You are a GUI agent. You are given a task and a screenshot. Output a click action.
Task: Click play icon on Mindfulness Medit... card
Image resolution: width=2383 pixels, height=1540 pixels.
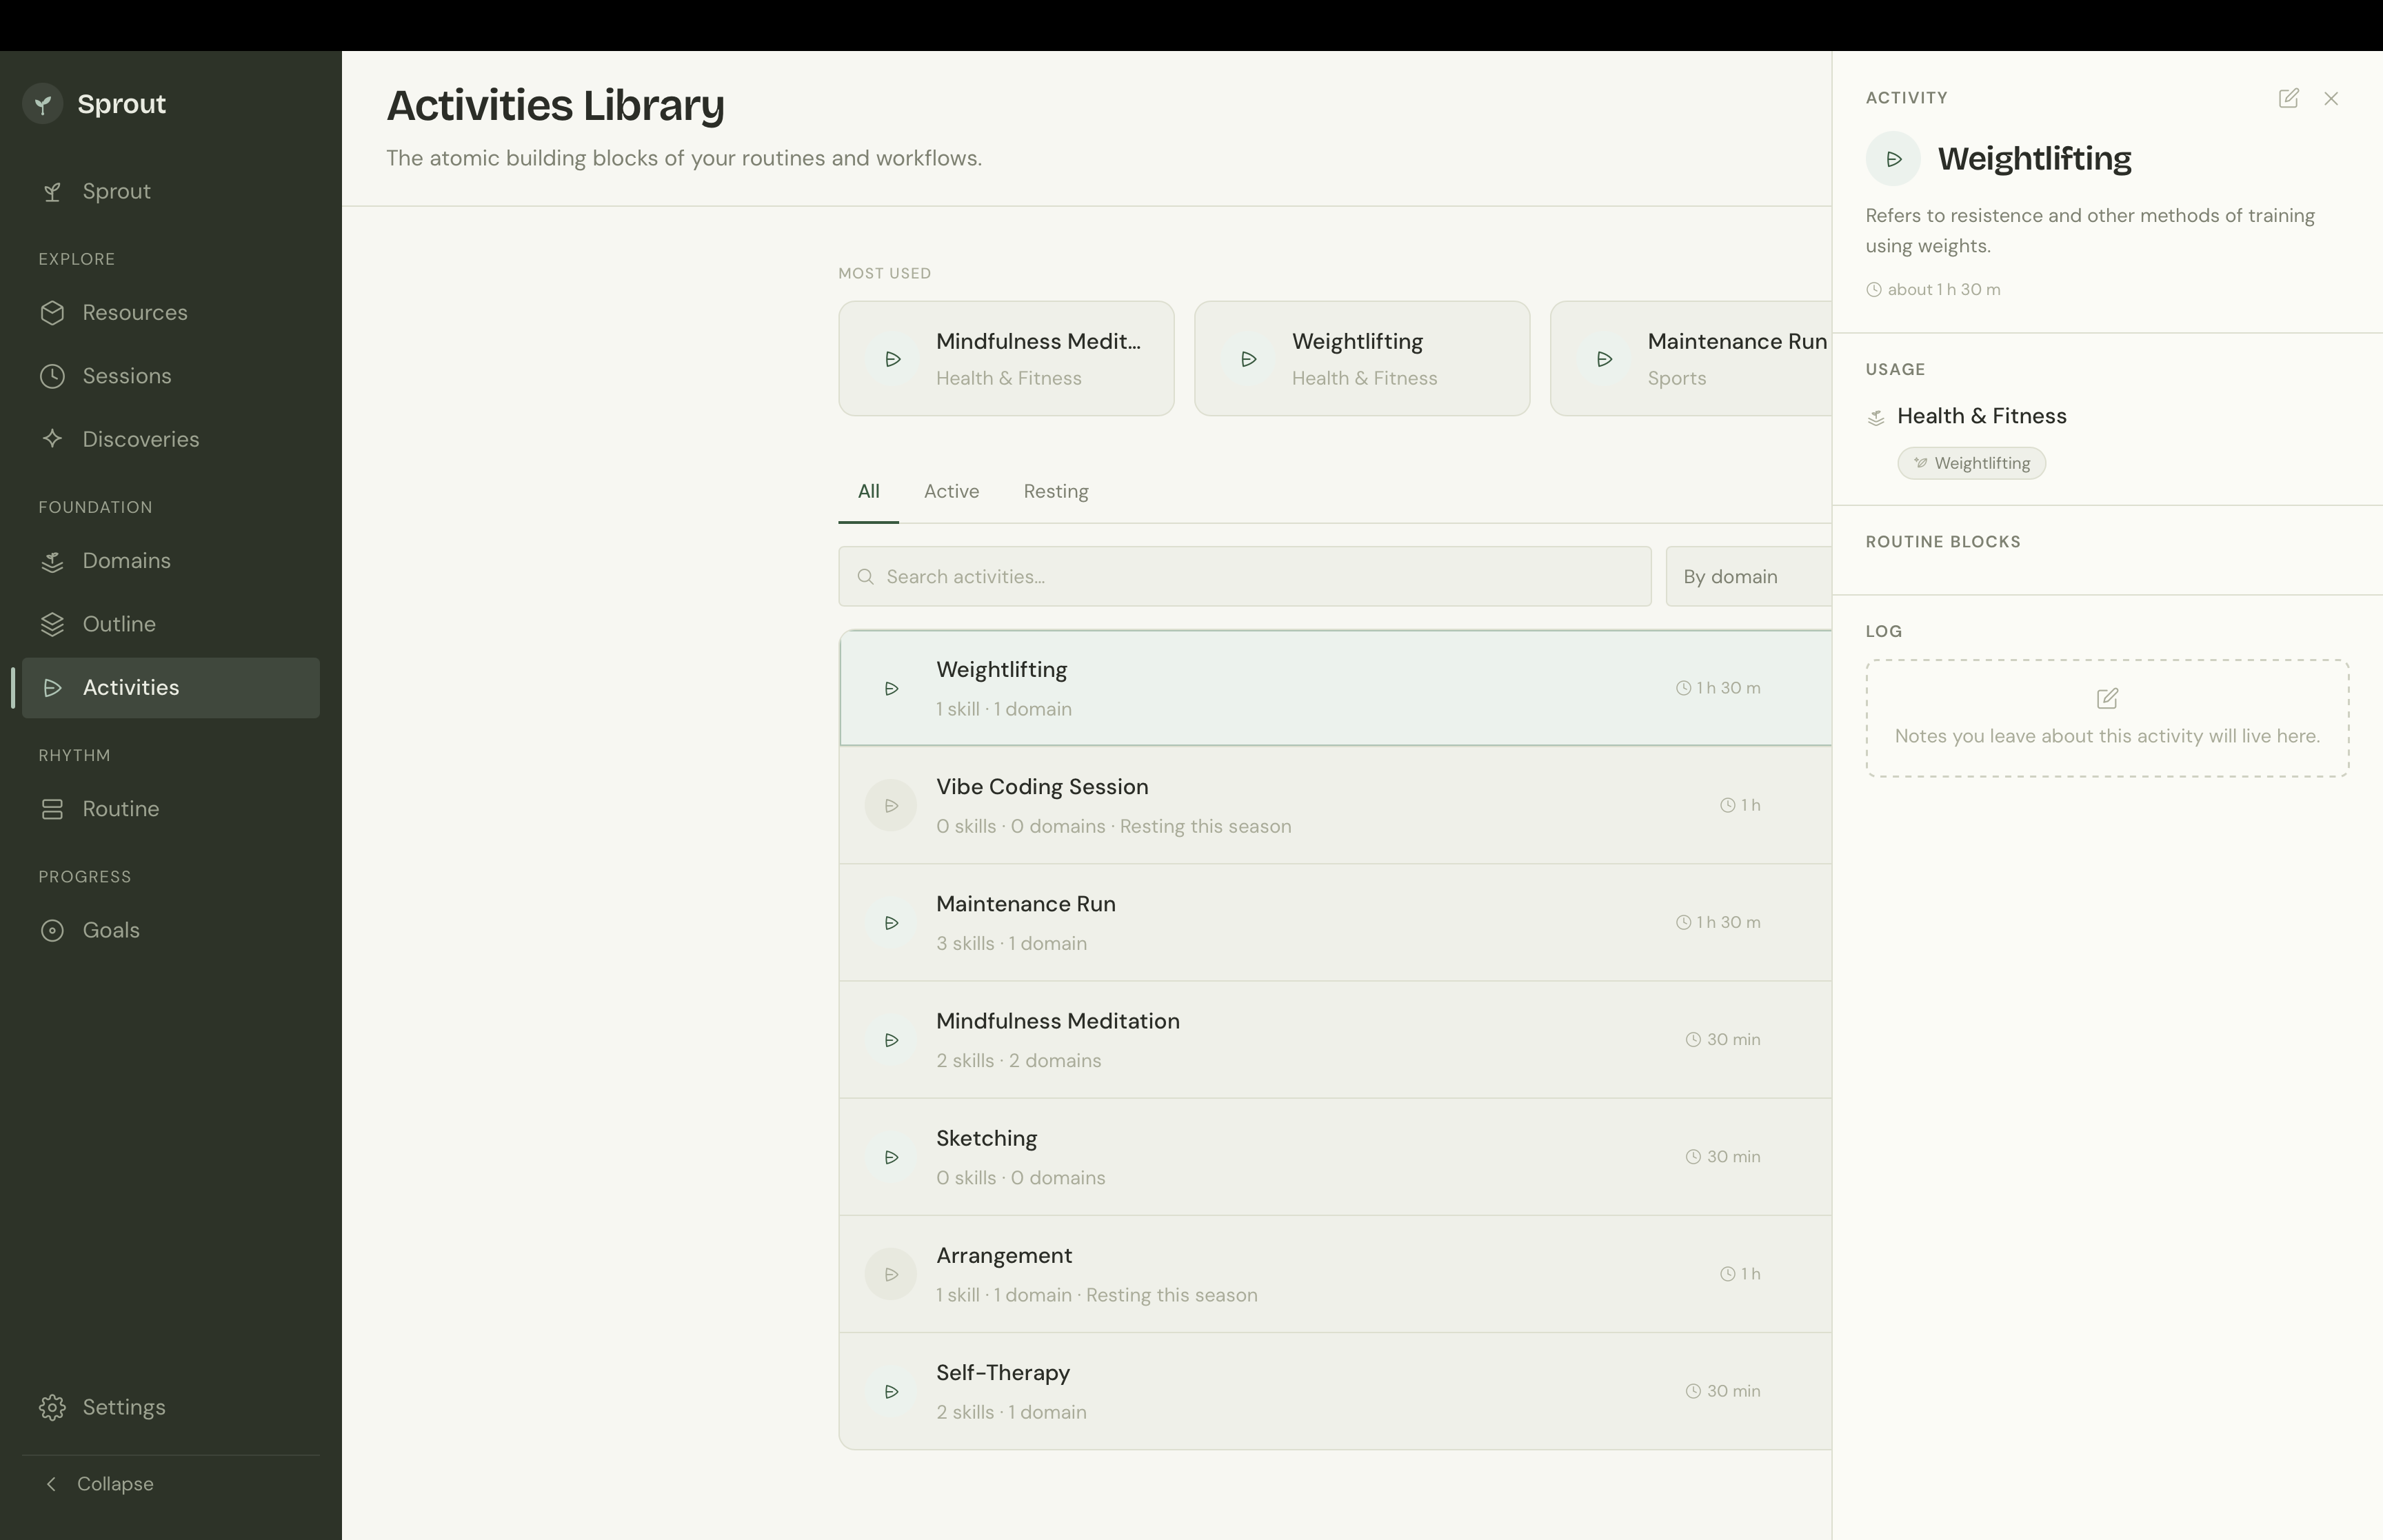893,359
